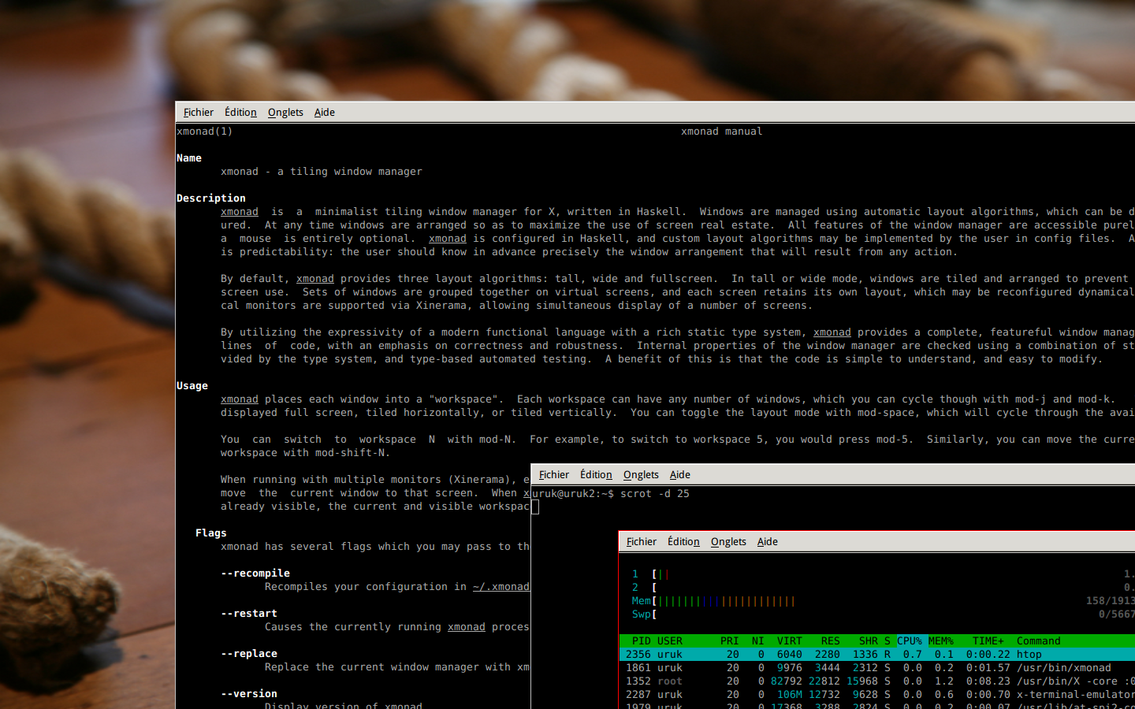Select the x-terminal-emulator process row
Viewport: 1135px width, 709px height.
[x=877, y=694]
